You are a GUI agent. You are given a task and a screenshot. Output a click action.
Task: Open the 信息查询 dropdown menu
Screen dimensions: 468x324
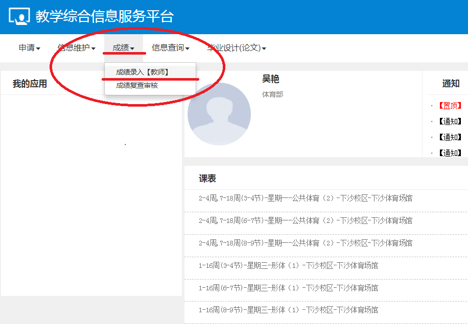(x=170, y=48)
